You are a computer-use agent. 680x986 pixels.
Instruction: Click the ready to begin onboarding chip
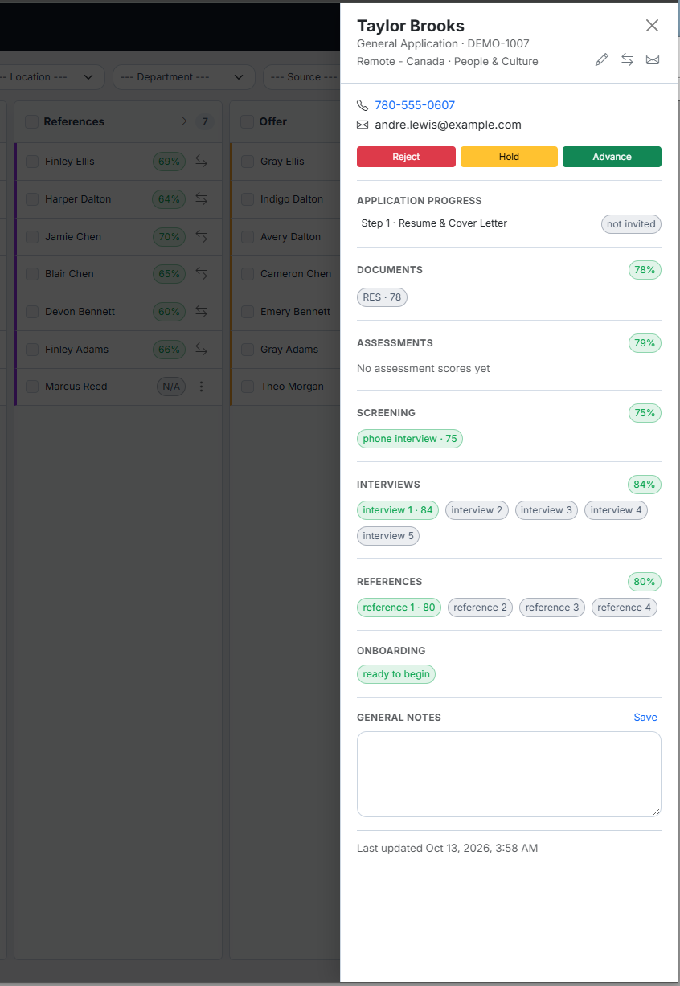(x=396, y=674)
